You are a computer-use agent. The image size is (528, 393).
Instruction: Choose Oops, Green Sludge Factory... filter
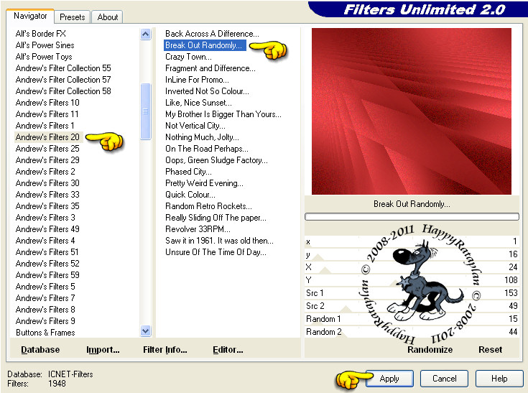[x=216, y=160]
